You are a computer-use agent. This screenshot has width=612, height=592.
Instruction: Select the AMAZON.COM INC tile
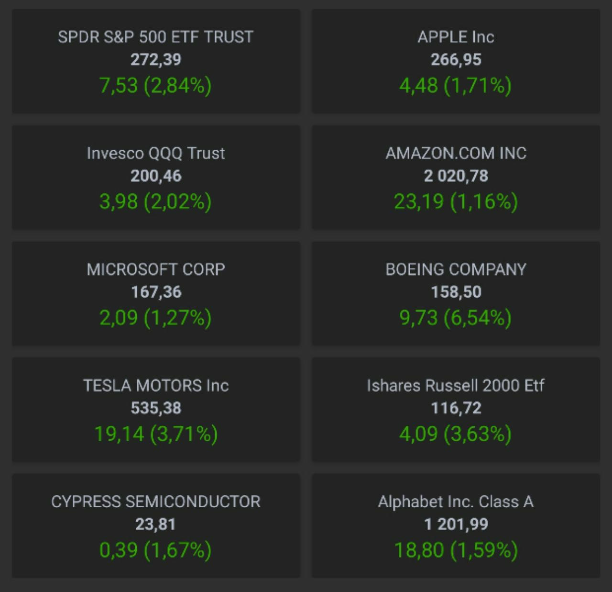tap(456, 177)
